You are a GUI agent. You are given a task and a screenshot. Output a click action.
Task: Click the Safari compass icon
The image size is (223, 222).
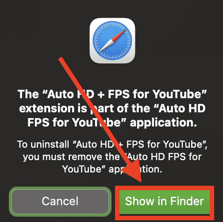click(112, 41)
